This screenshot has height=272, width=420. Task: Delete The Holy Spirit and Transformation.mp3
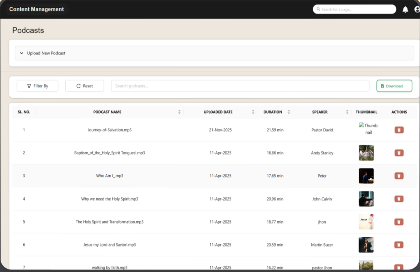[x=399, y=222]
